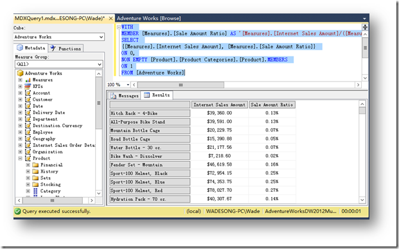The width and height of the screenshot is (399, 249).
Task: Click the WADESONG-PC\Wade status bar entry
Action: (x=233, y=211)
